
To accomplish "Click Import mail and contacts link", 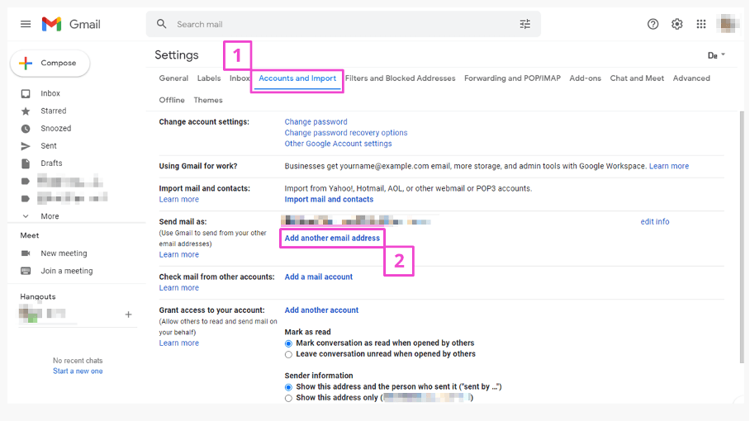I will tap(329, 200).
